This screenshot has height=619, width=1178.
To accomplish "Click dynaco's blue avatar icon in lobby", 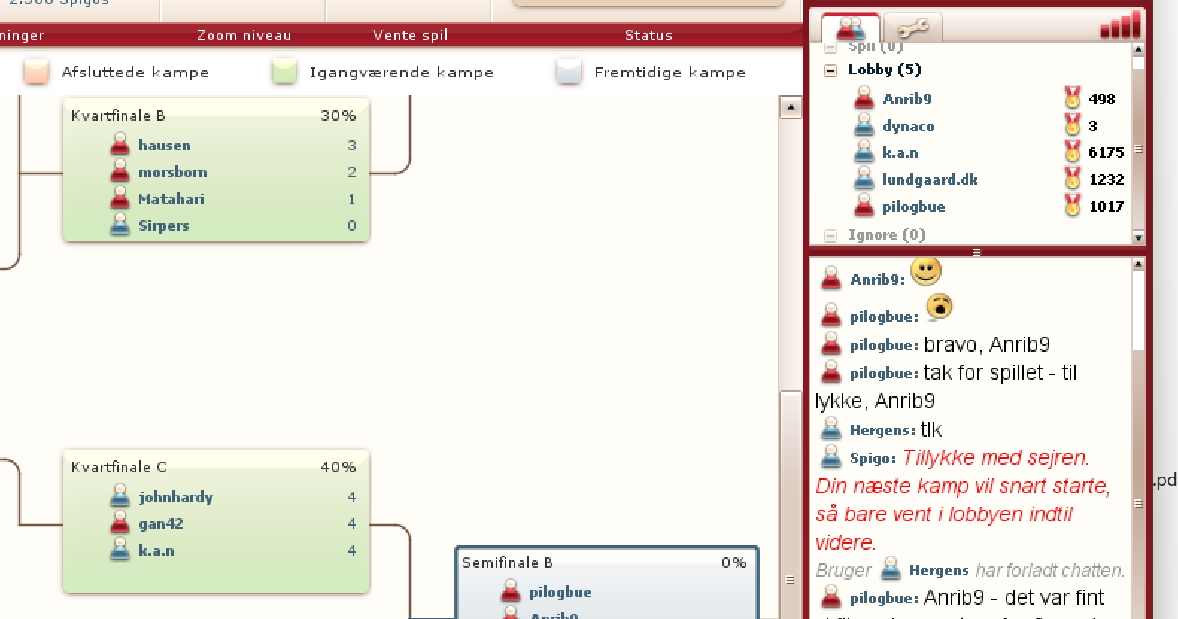I will pyautogui.click(x=864, y=125).
